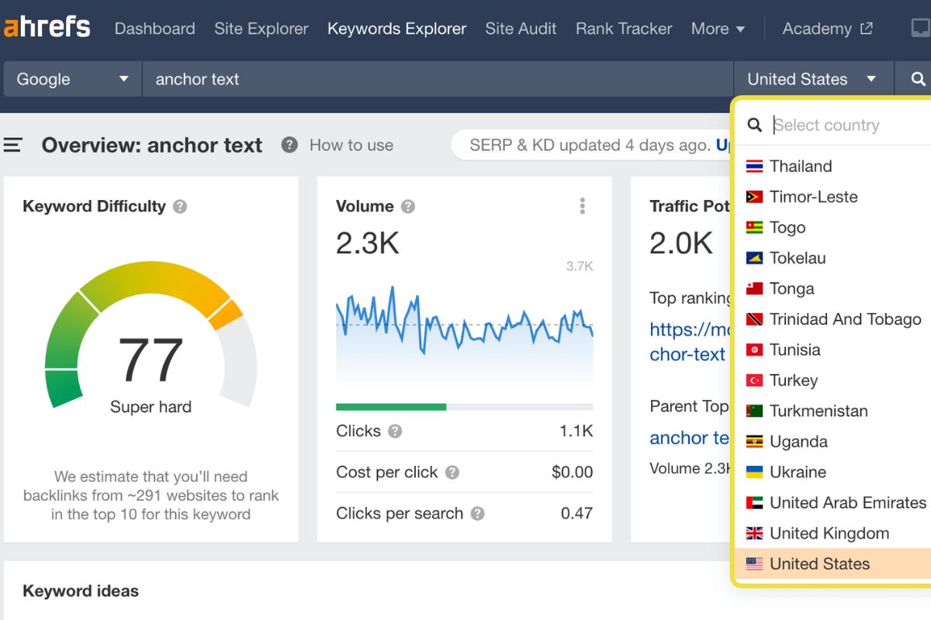Click the Volume help icon
The width and height of the screenshot is (931, 620).
pyautogui.click(x=408, y=206)
